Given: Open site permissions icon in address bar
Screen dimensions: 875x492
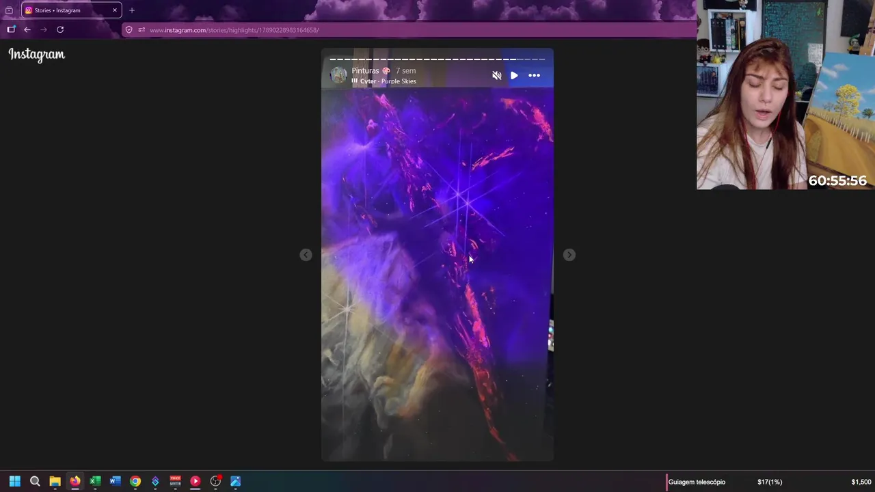Looking at the screenshot, I should point(142,30).
